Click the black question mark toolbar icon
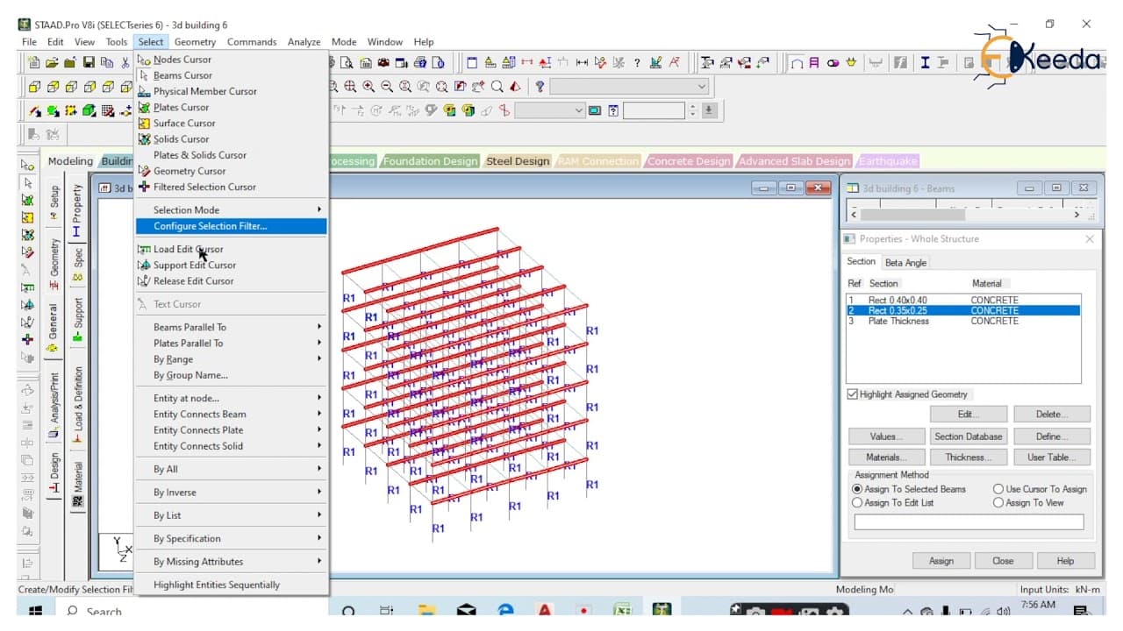The height and width of the screenshot is (631, 1123). [637, 63]
